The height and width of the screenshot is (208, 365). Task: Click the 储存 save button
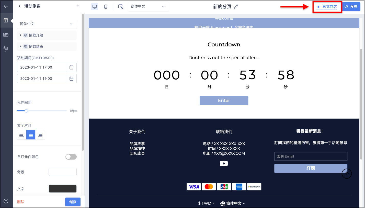73,202
